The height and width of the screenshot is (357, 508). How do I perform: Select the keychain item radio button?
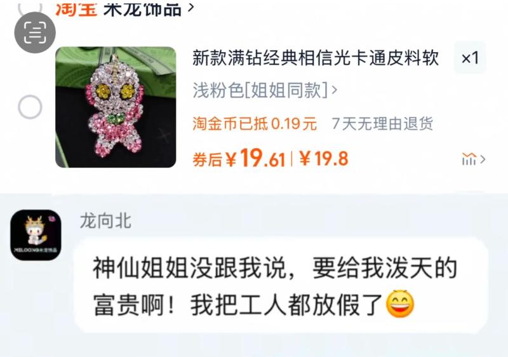pos(30,107)
